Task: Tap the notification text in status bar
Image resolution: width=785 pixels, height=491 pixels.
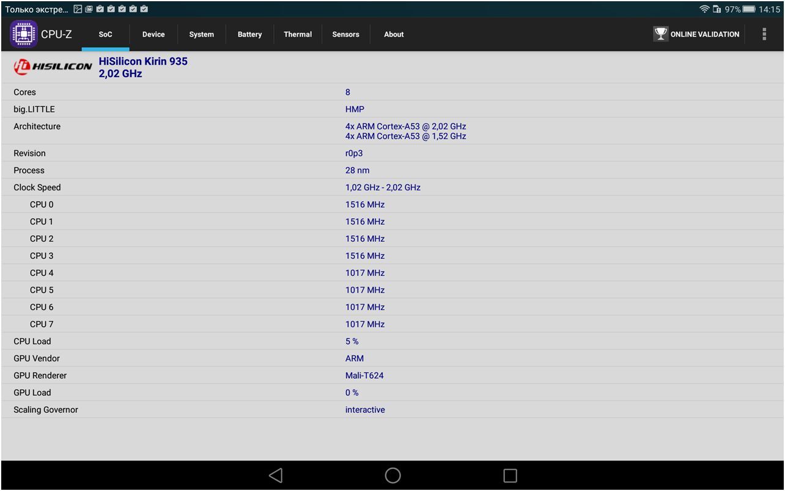Action: coord(37,9)
